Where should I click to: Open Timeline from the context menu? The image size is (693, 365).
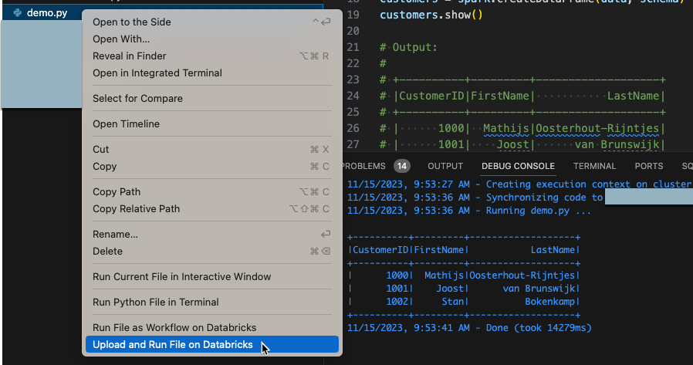pos(126,124)
